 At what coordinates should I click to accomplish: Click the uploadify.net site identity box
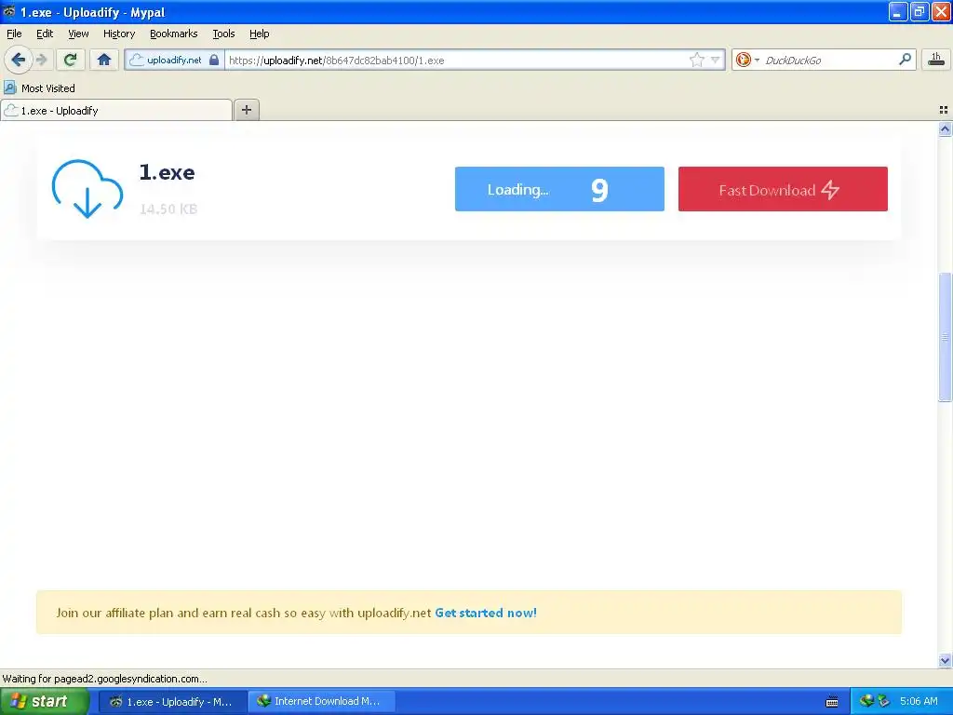coord(174,60)
